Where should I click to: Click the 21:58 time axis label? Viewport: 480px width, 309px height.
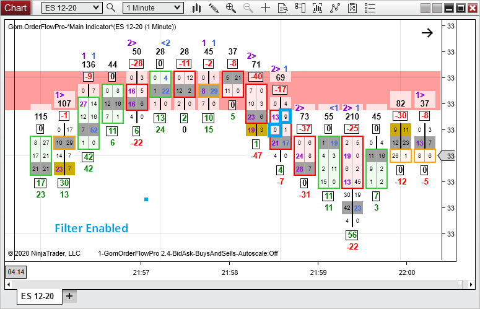(x=230, y=272)
